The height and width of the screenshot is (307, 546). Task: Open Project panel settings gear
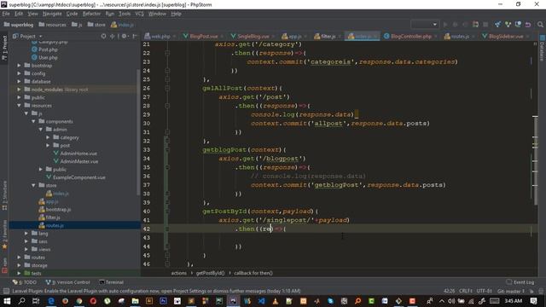(125, 36)
